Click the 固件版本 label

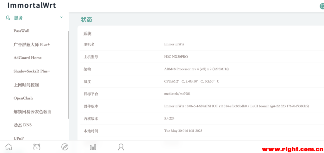[91, 106]
